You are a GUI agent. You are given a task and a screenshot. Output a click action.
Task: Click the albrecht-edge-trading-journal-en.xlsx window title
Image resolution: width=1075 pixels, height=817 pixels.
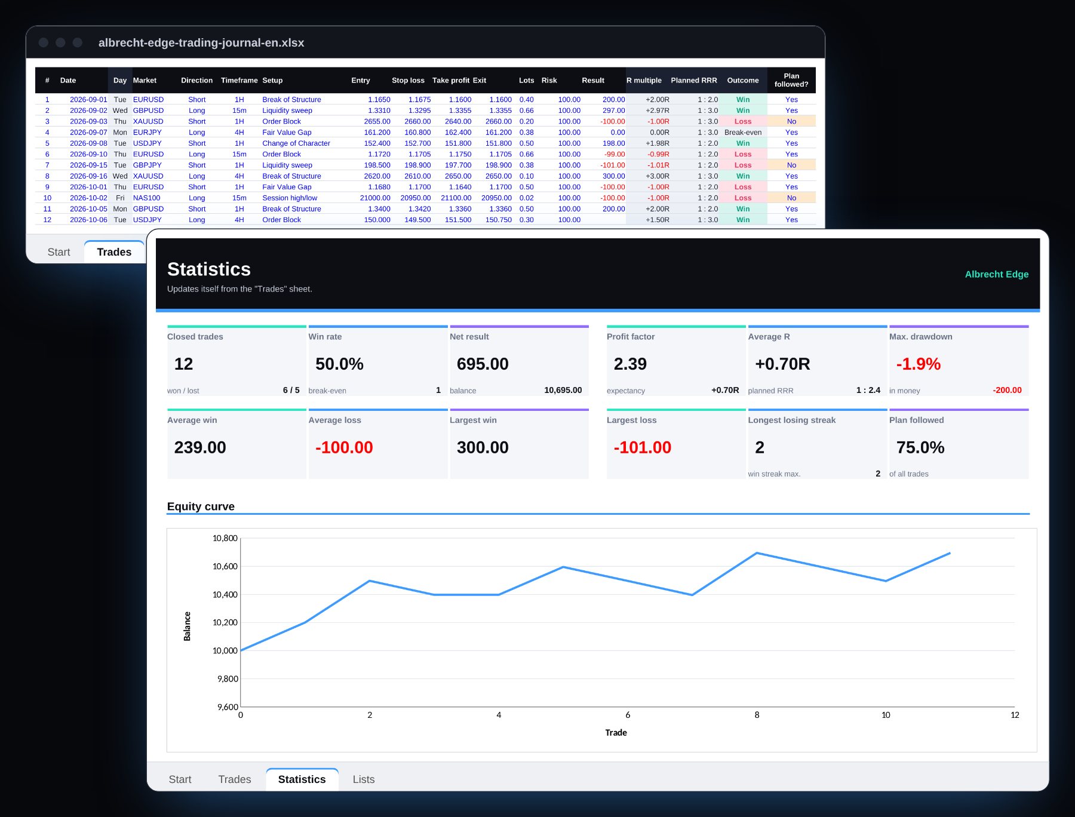201,42
